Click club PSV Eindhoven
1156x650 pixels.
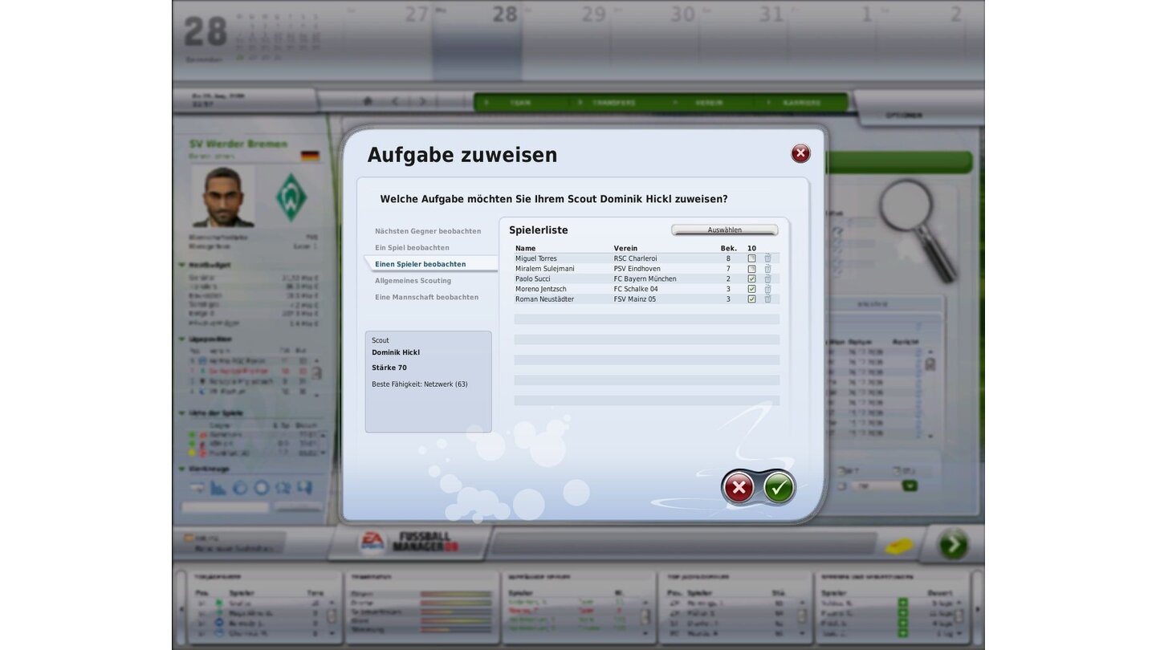637,269
